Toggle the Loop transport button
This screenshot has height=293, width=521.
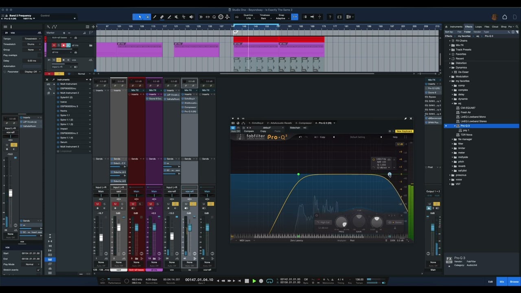pyautogui.click(x=269, y=281)
